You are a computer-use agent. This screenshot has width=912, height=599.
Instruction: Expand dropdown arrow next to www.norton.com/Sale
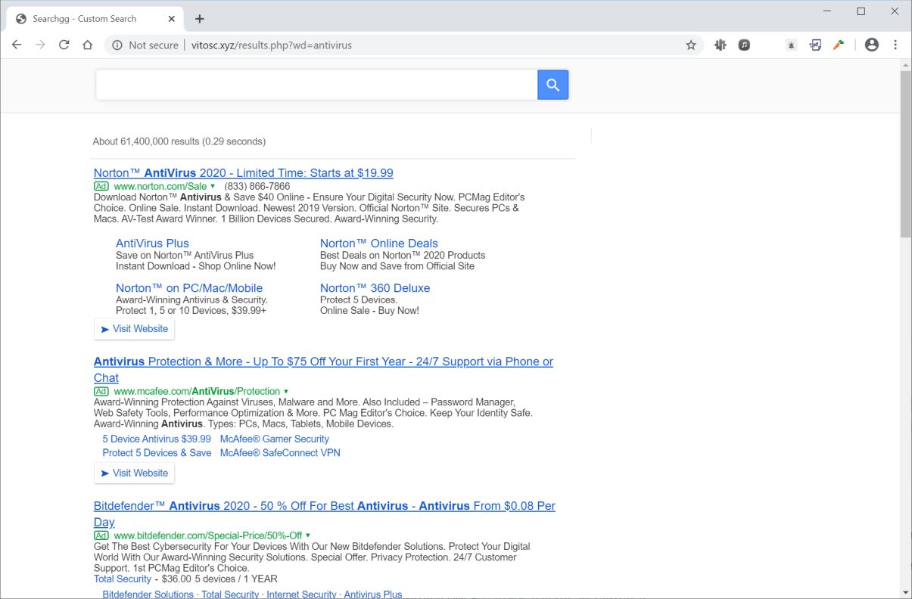click(x=213, y=186)
